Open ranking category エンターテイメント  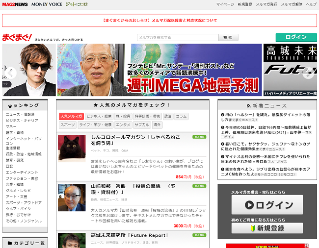(x=22, y=173)
